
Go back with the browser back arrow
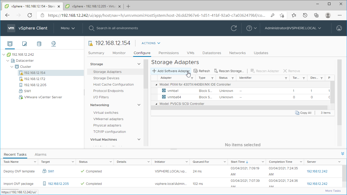coord(7,15)
